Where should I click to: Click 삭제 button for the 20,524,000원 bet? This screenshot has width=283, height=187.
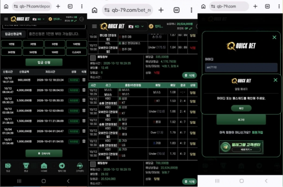coord(189,182)
